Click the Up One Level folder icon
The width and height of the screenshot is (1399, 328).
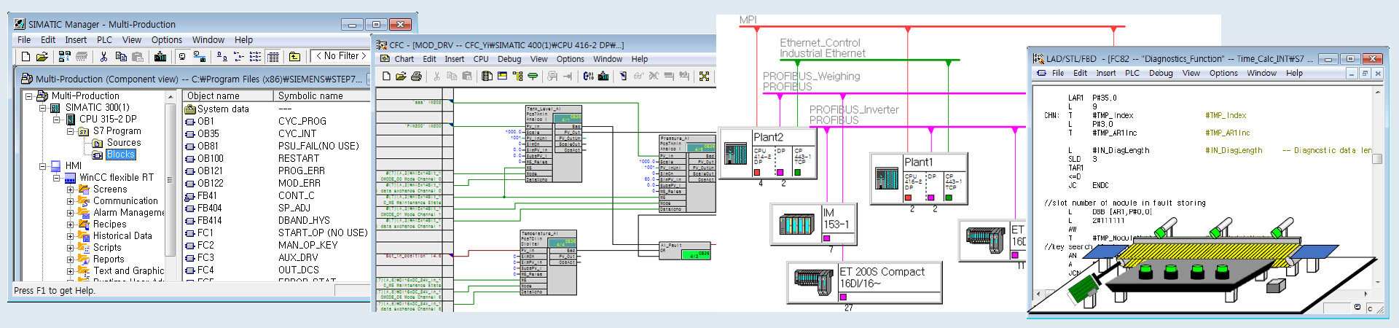[x=294, y=57]
